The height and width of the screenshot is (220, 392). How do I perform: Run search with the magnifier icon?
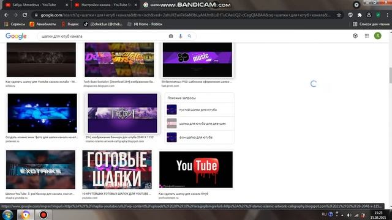189,36
